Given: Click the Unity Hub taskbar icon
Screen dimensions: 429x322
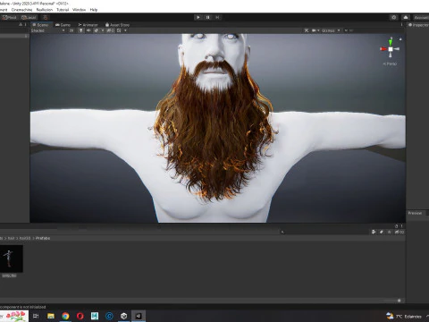Looking at the screenshot, I should [124, 316].
